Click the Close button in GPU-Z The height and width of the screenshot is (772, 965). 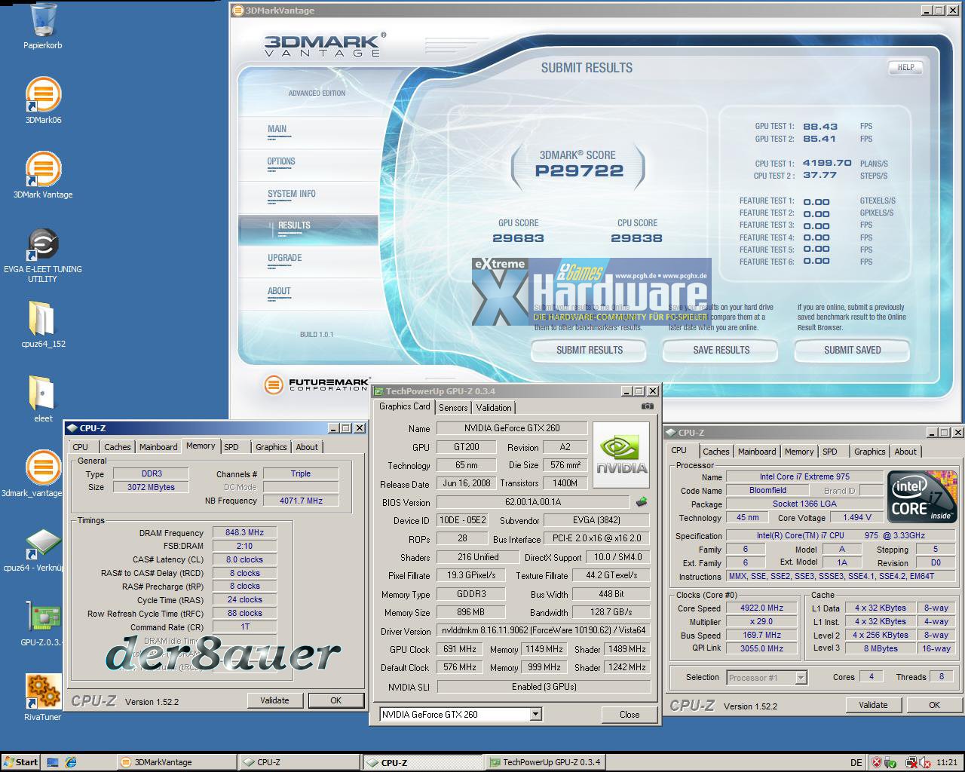pos(630,714)
